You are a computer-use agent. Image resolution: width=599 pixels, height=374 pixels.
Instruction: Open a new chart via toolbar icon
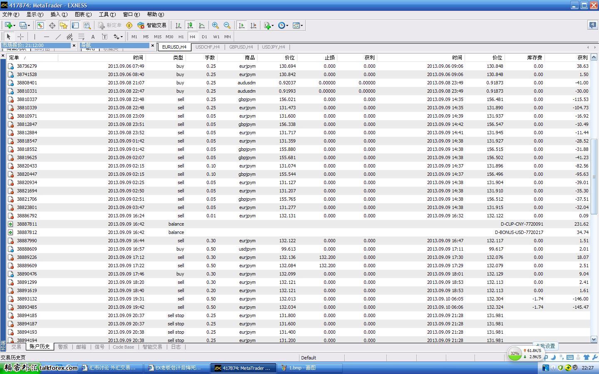(10, 25)
